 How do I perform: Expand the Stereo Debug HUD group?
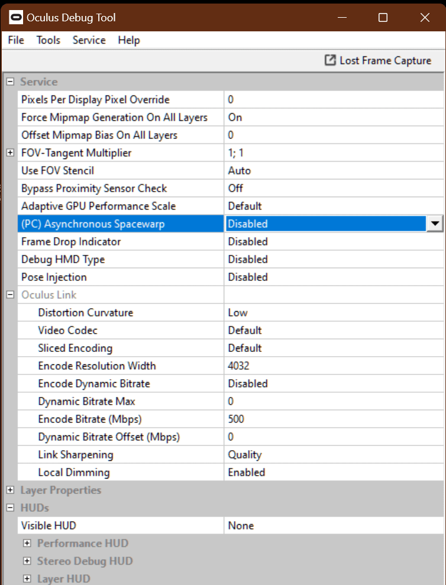(27, 561)
